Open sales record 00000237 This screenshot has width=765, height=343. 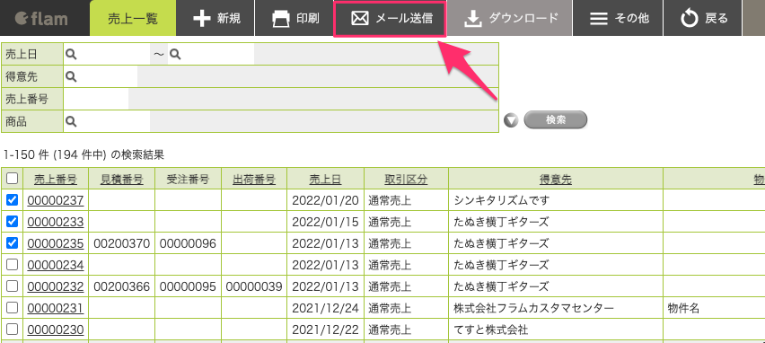click(55, 200)
